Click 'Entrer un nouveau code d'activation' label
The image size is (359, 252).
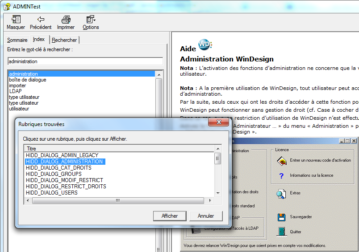click(x=320, y=160)
